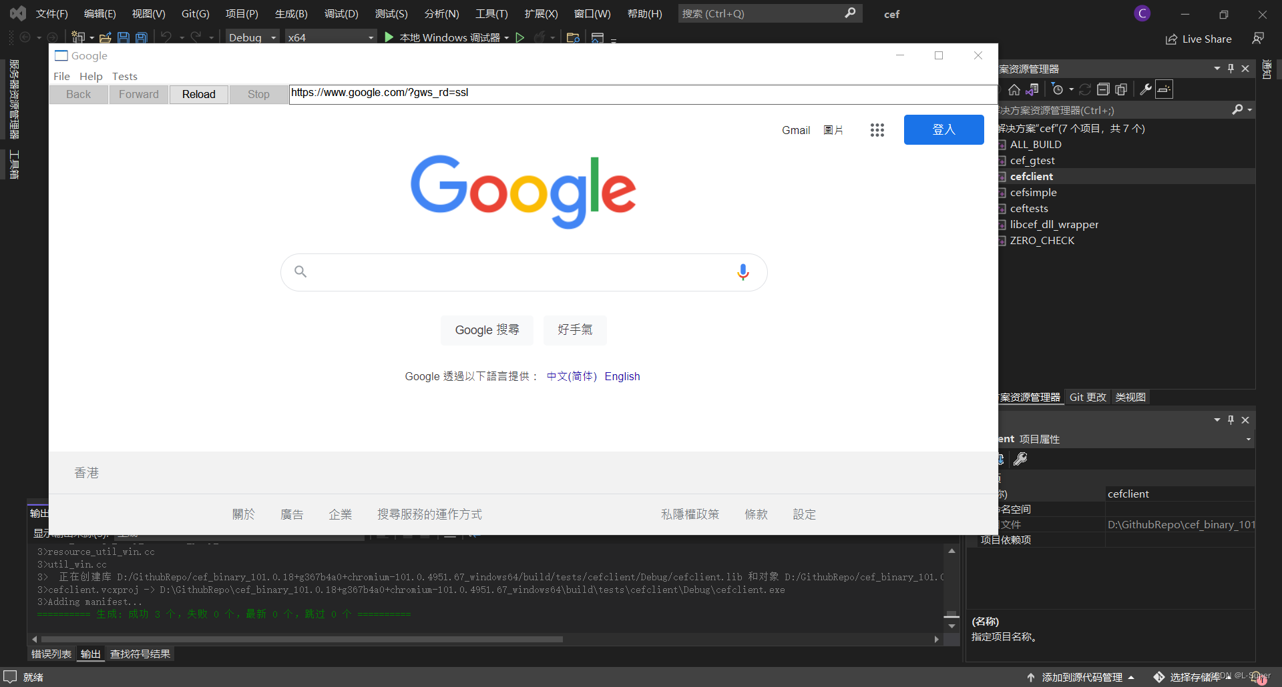The width and height of the screenshot is (1282, 687).
Task: Click the Reload button in cefclient
Action: click(199, 94)
